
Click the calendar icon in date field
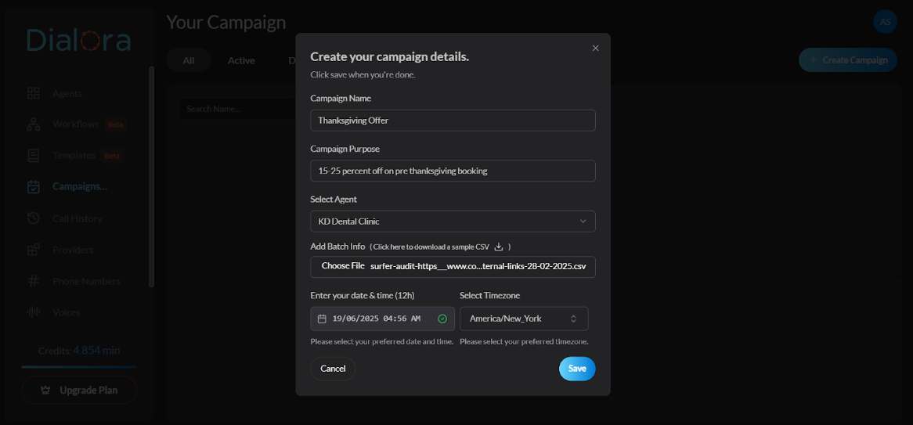click(x=322, y=319)
